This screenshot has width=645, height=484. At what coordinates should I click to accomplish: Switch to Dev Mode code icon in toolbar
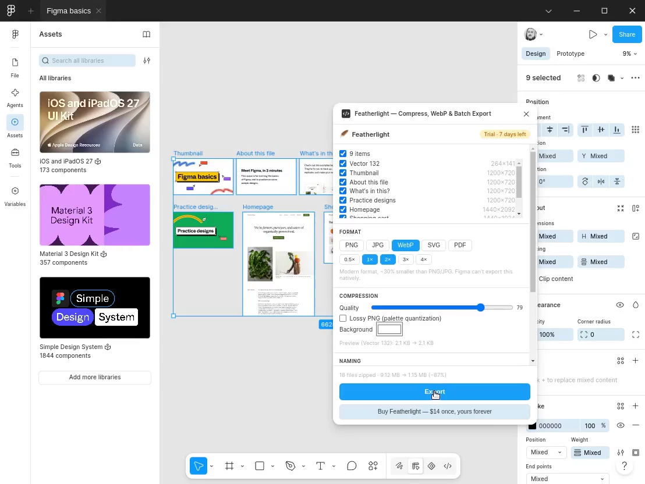pyautogui.click(x=448, y=466)
